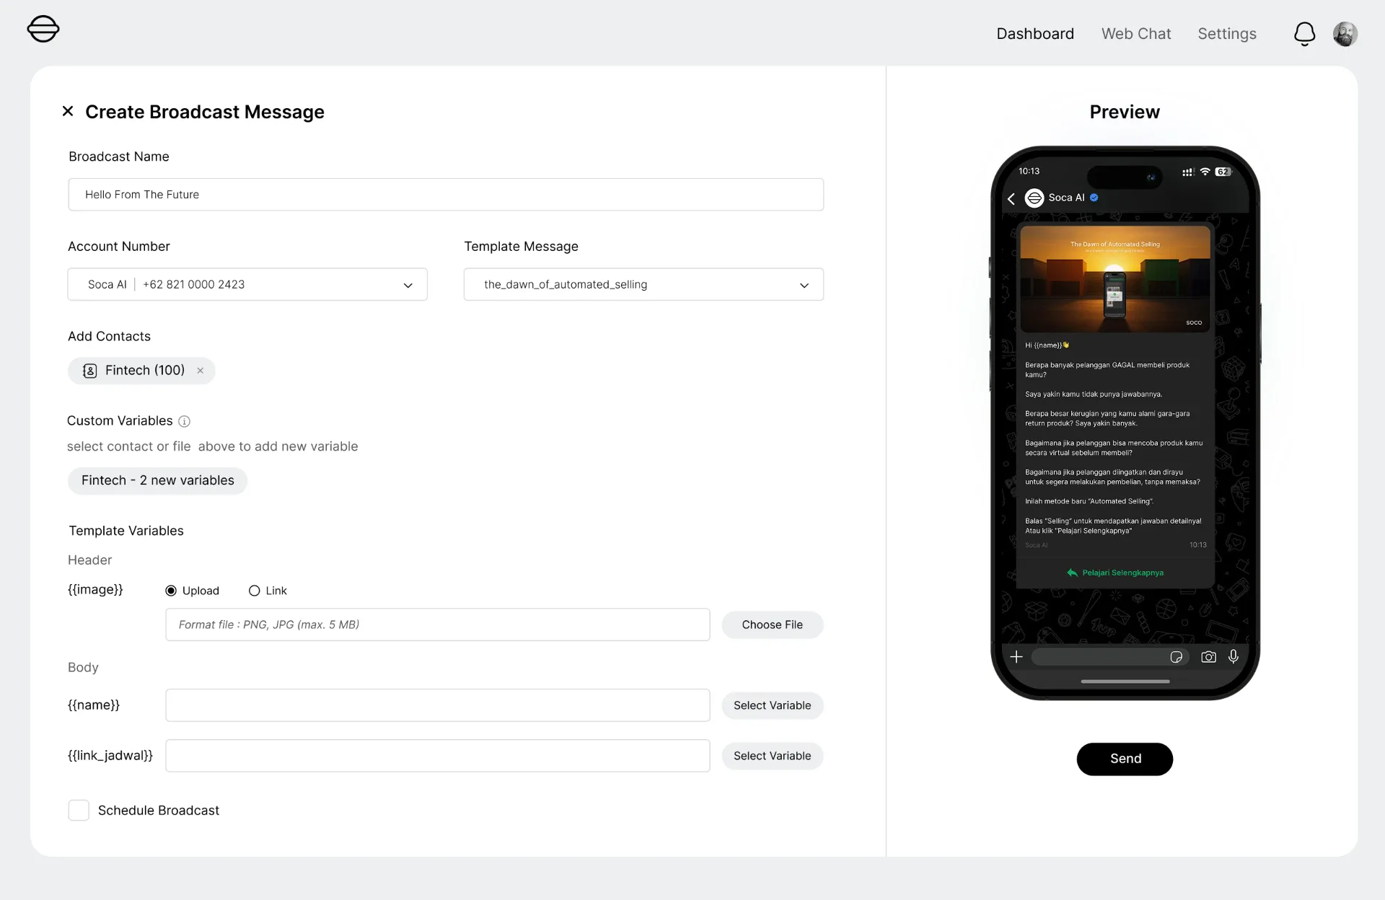Open the Template Message dropdown
This screenshot has width=1385, height=900.
tap(643, 284)
